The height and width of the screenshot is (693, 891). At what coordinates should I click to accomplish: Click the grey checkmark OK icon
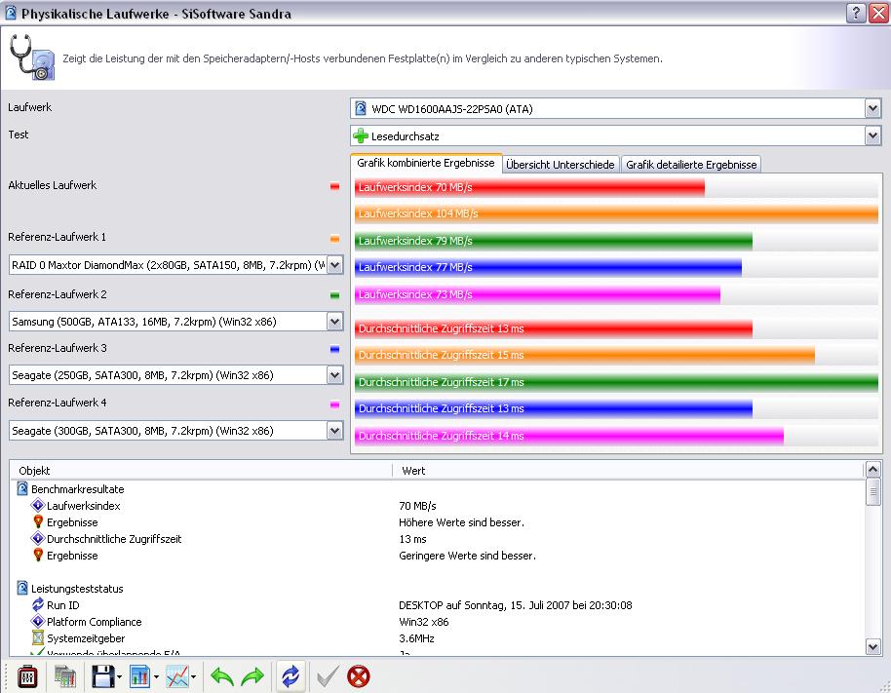coord(328,676)
